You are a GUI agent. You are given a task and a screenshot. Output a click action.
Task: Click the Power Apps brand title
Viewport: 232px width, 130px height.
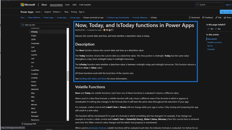pos(27,12)
